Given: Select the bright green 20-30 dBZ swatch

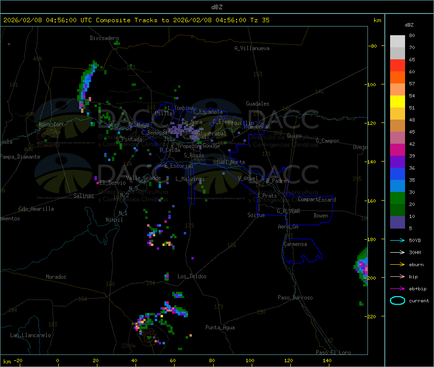Looking at the screenshot, I should point(397,198).
